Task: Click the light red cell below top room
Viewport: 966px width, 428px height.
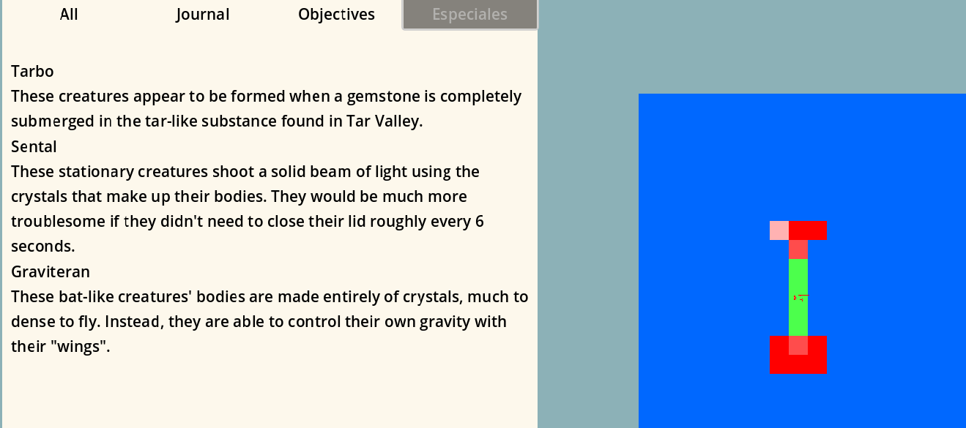Action: (x=798, y=249)
